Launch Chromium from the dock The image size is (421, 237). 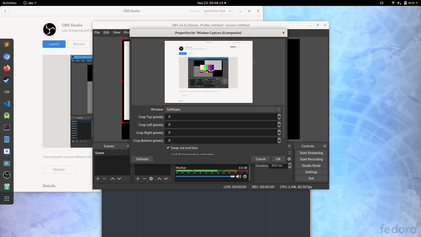pyautogui.click(x=7, y=57)
